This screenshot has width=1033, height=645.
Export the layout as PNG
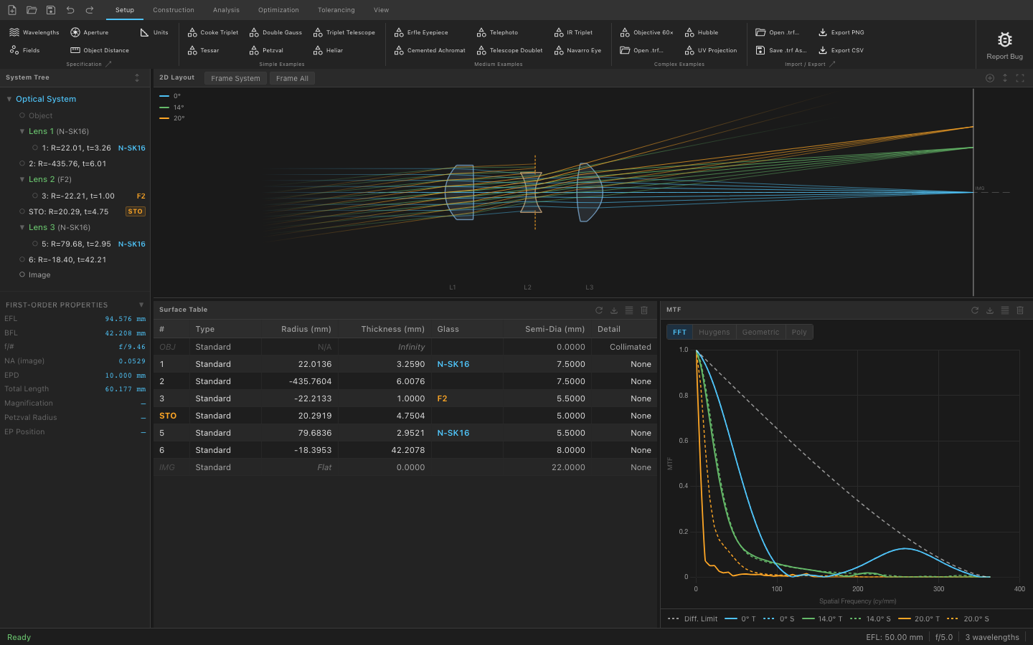coord(841,32)
